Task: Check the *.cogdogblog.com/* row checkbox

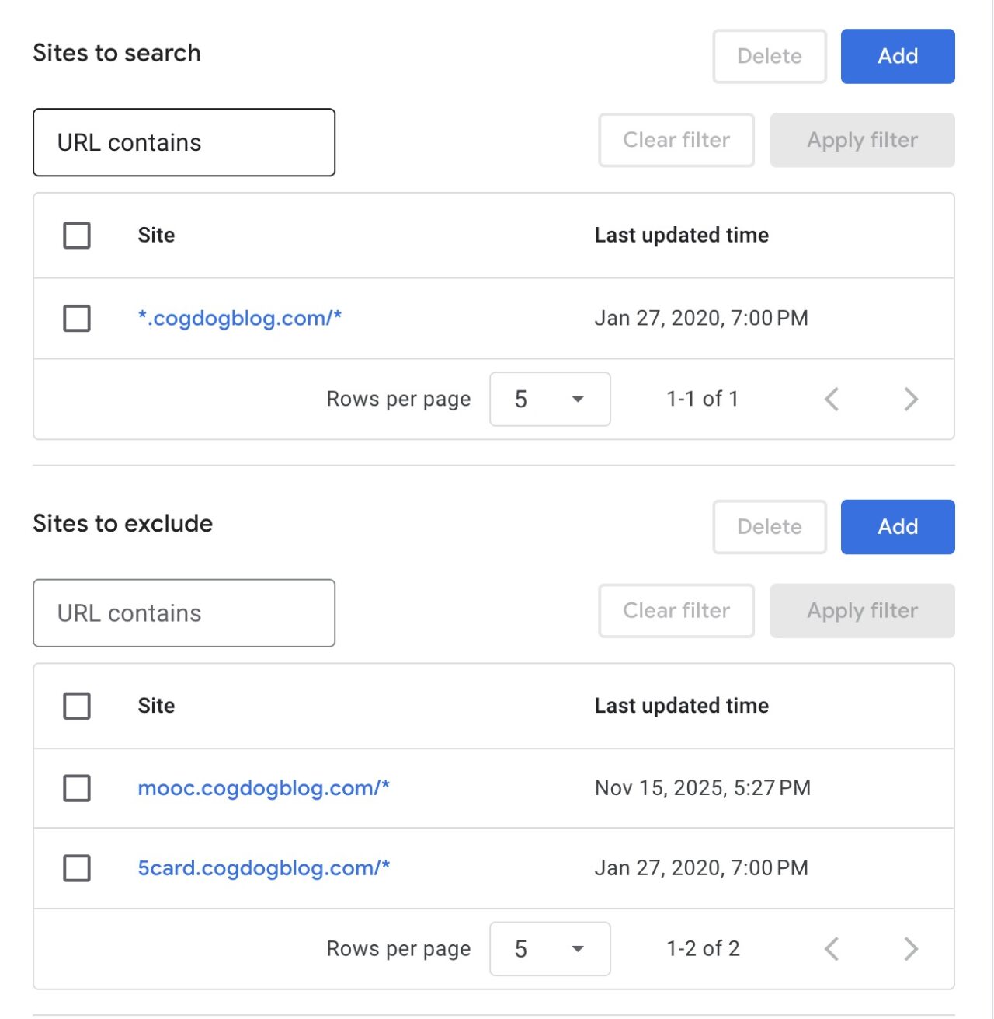Action: tap(77, 318)
